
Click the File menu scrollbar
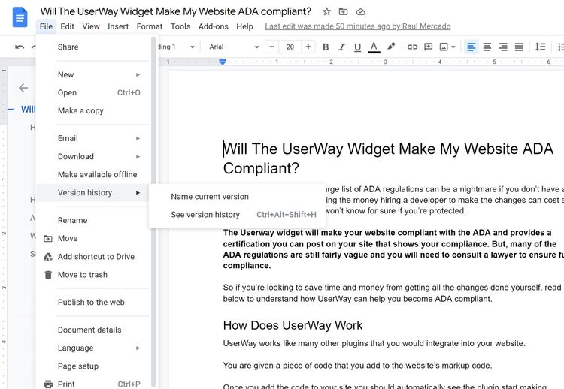pyautogui.click(x=153, y=211)
